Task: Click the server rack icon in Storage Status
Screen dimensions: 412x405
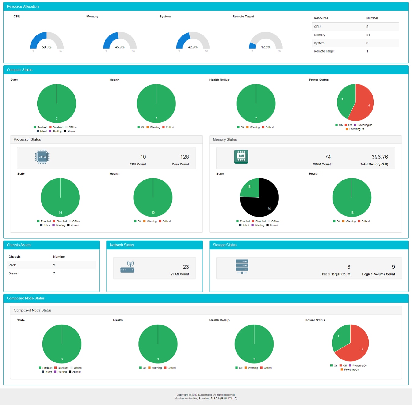Action: pyautogui.click(x=242, y=266)
